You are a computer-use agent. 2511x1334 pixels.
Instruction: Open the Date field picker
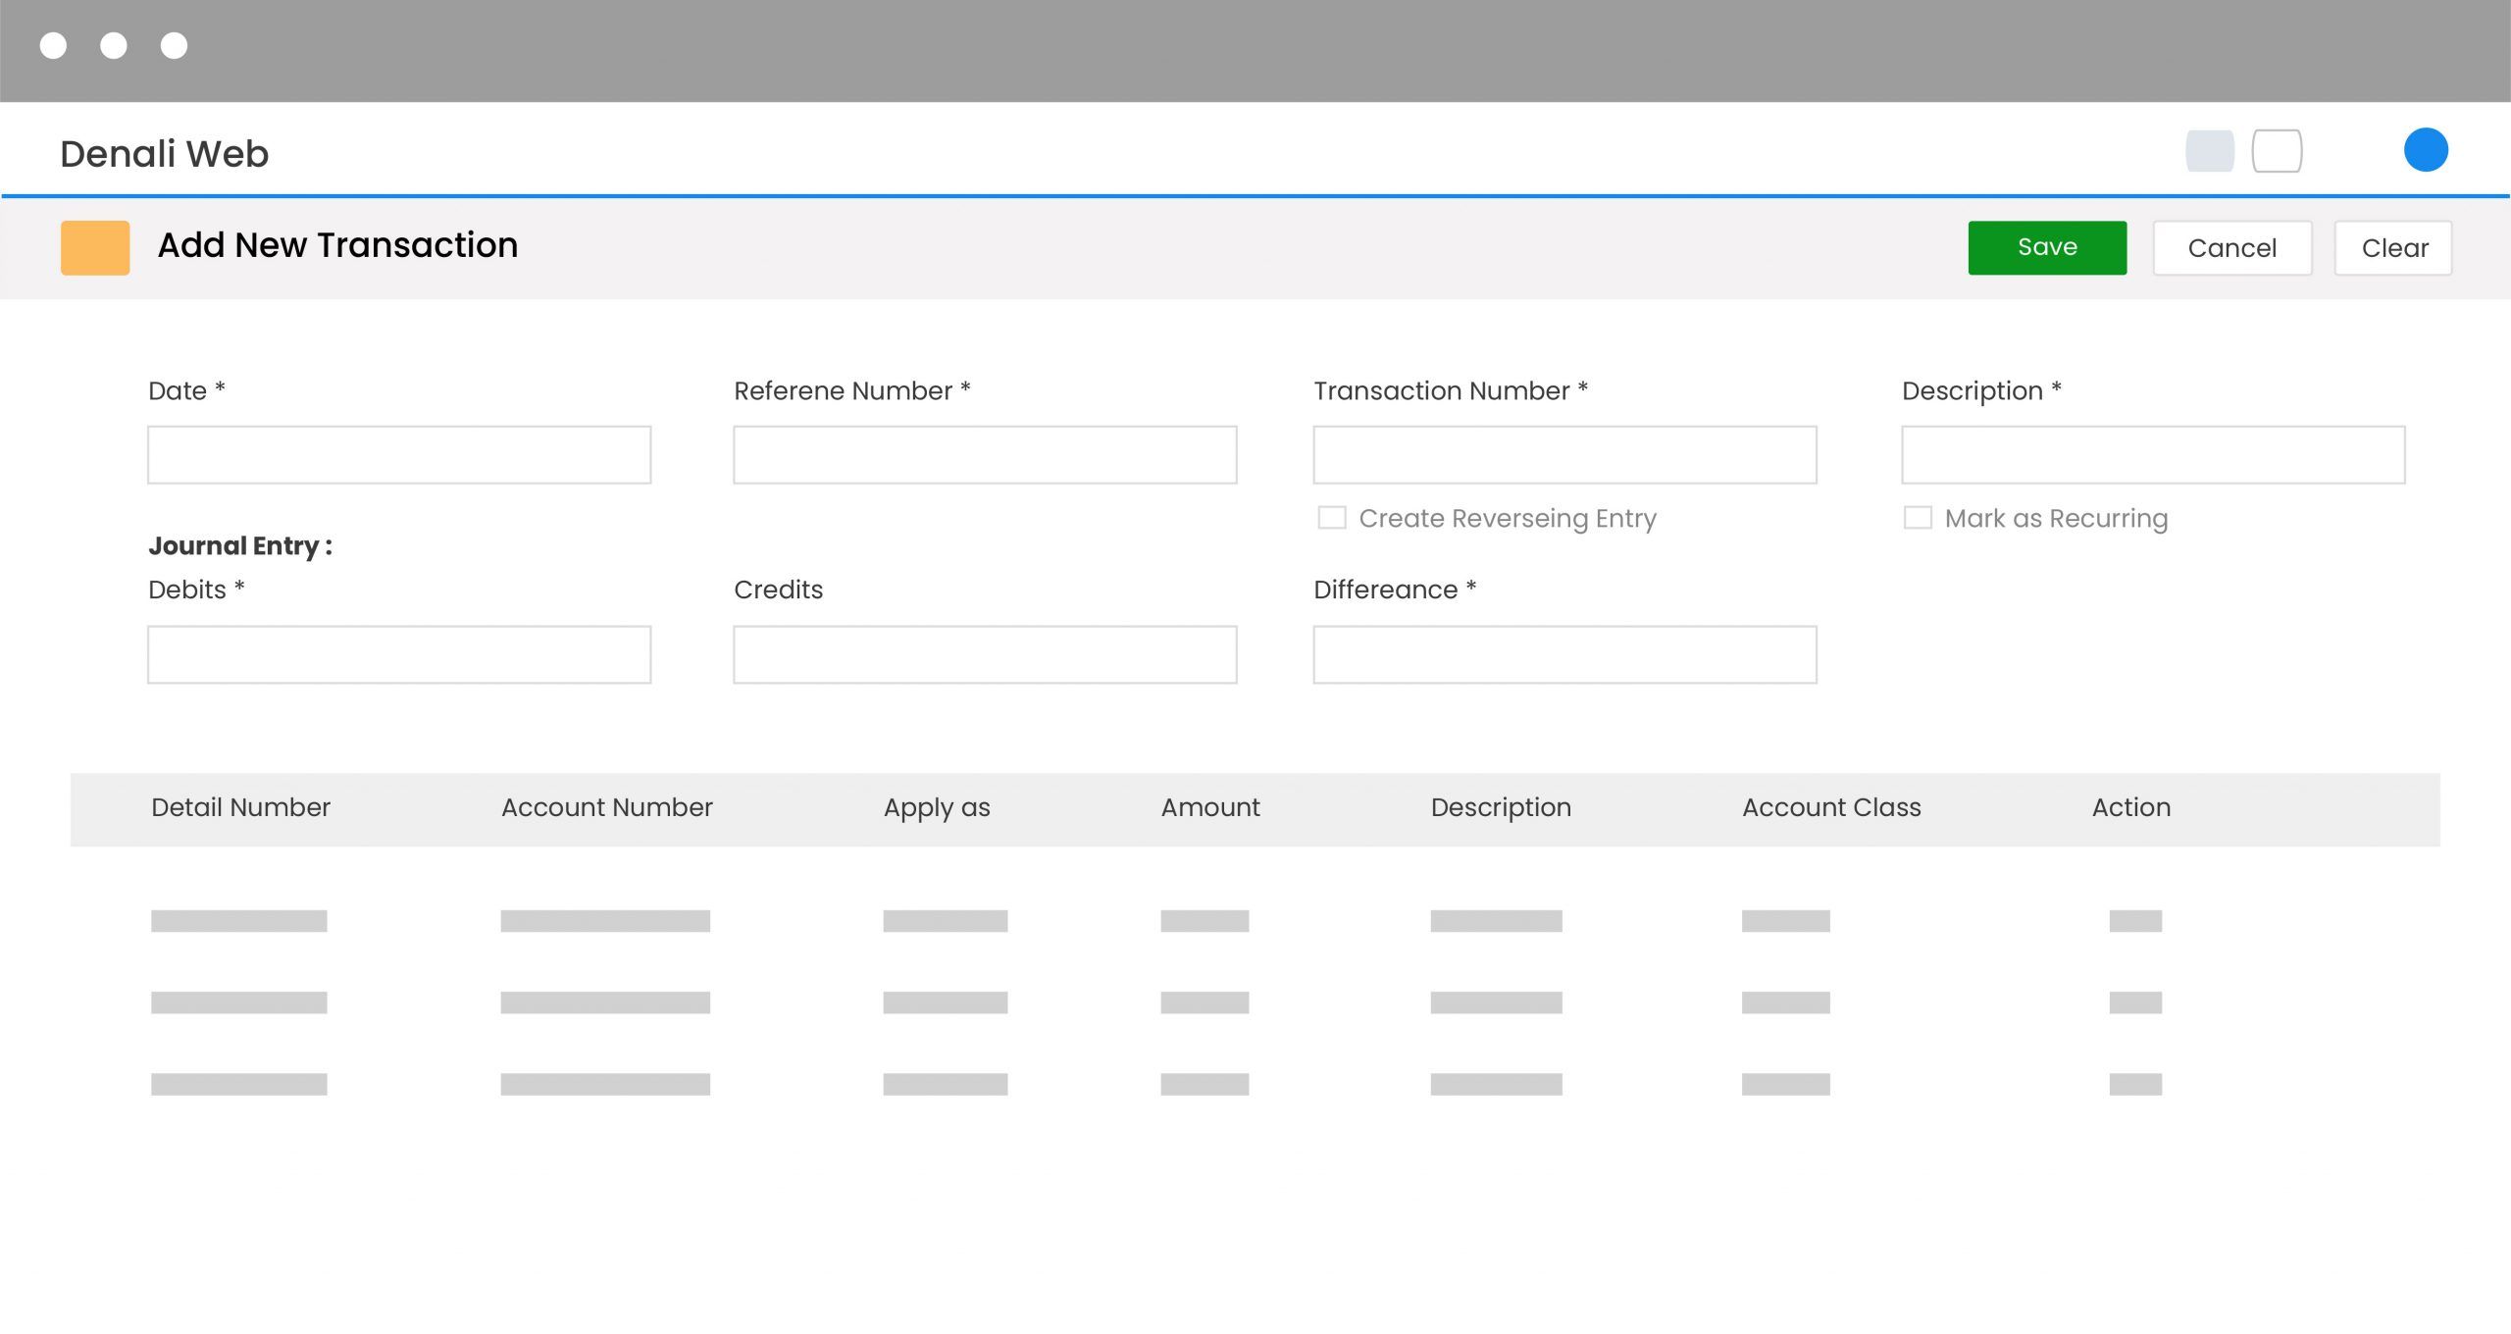[x=398, y=454]
